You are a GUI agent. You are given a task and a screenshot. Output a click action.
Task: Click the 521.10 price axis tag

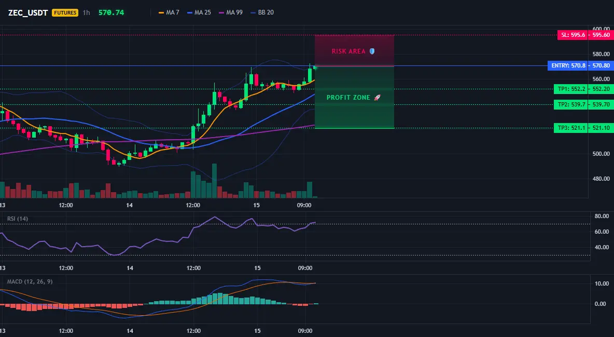601,128
